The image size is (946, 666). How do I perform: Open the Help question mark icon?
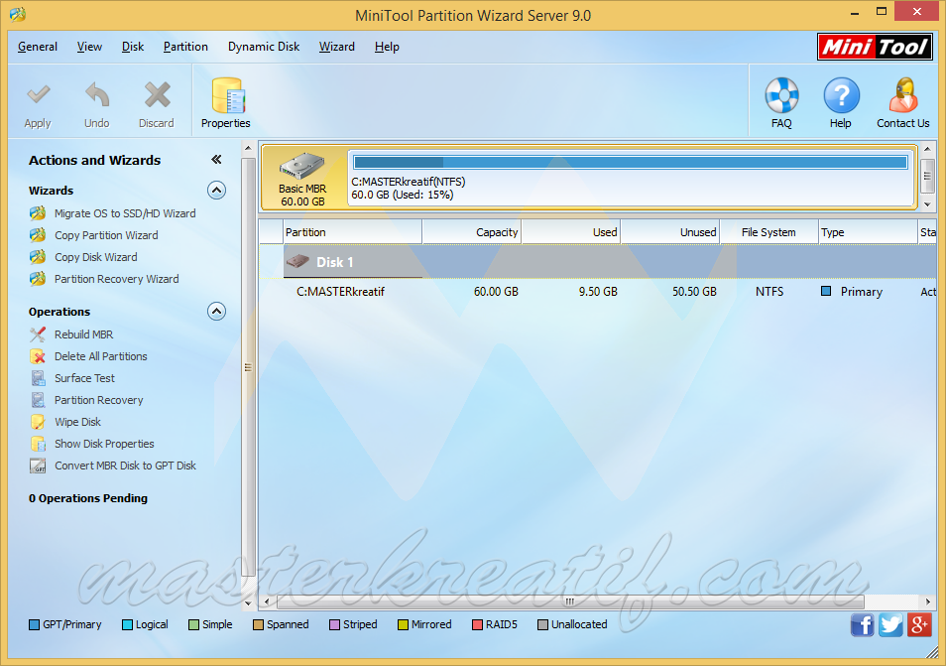(841, 95)
